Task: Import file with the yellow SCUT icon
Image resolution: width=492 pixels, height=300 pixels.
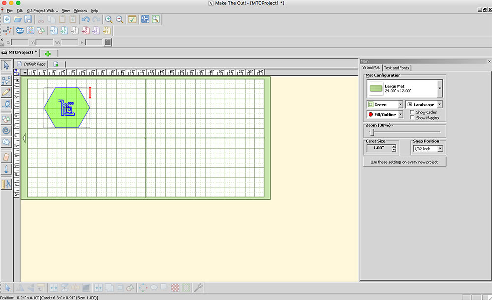Action: pos(107,30)
